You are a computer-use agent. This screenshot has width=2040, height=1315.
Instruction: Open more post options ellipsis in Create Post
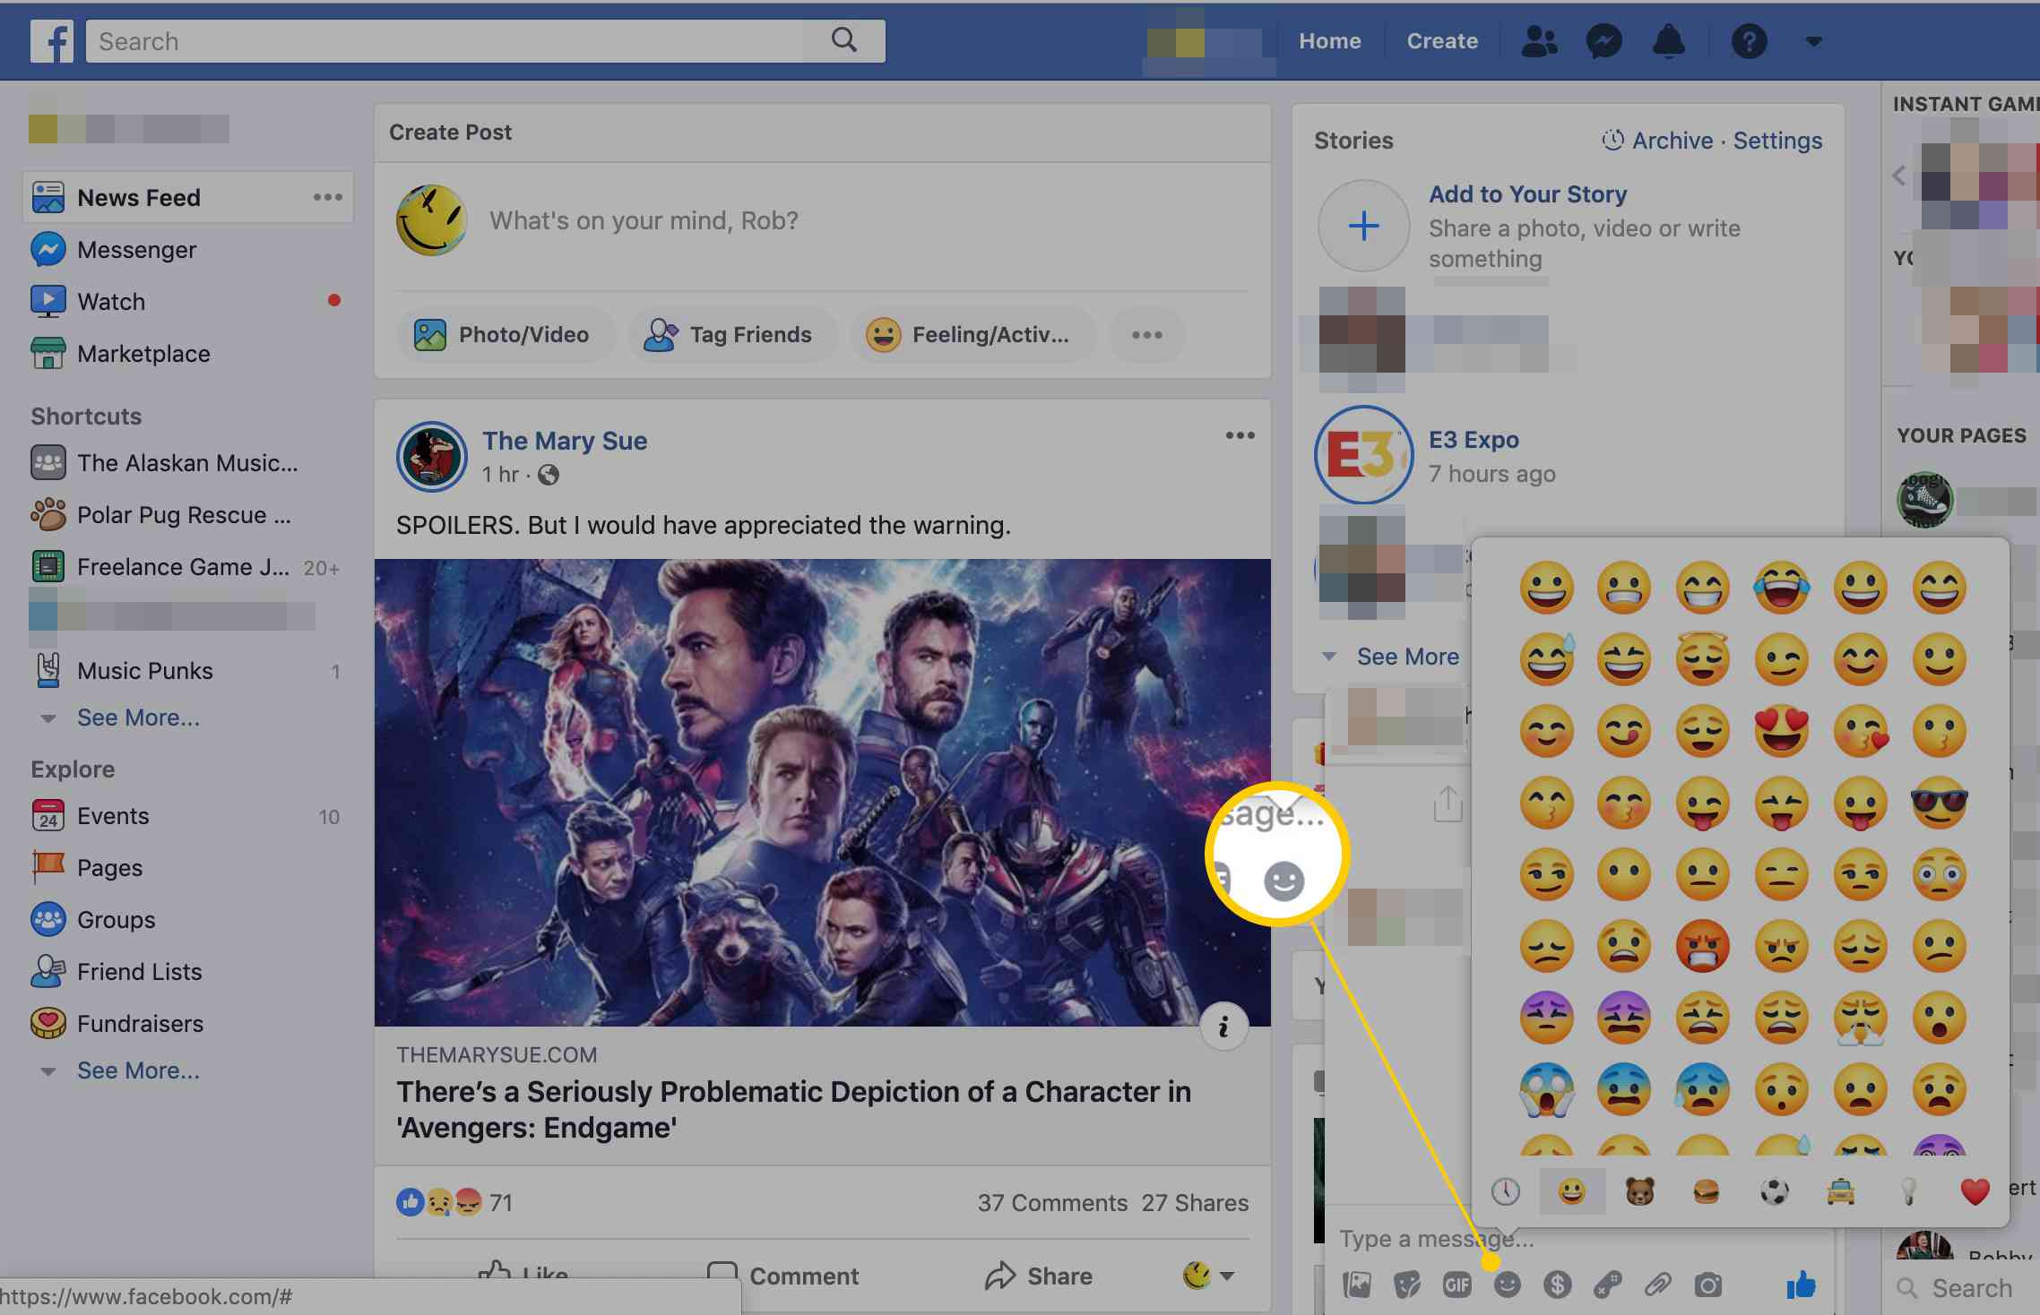pyautogui.click(x=1146, y=334)
